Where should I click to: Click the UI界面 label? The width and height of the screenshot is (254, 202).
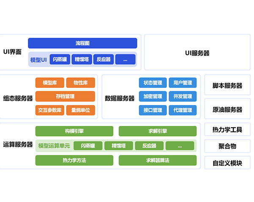[12, 52]
